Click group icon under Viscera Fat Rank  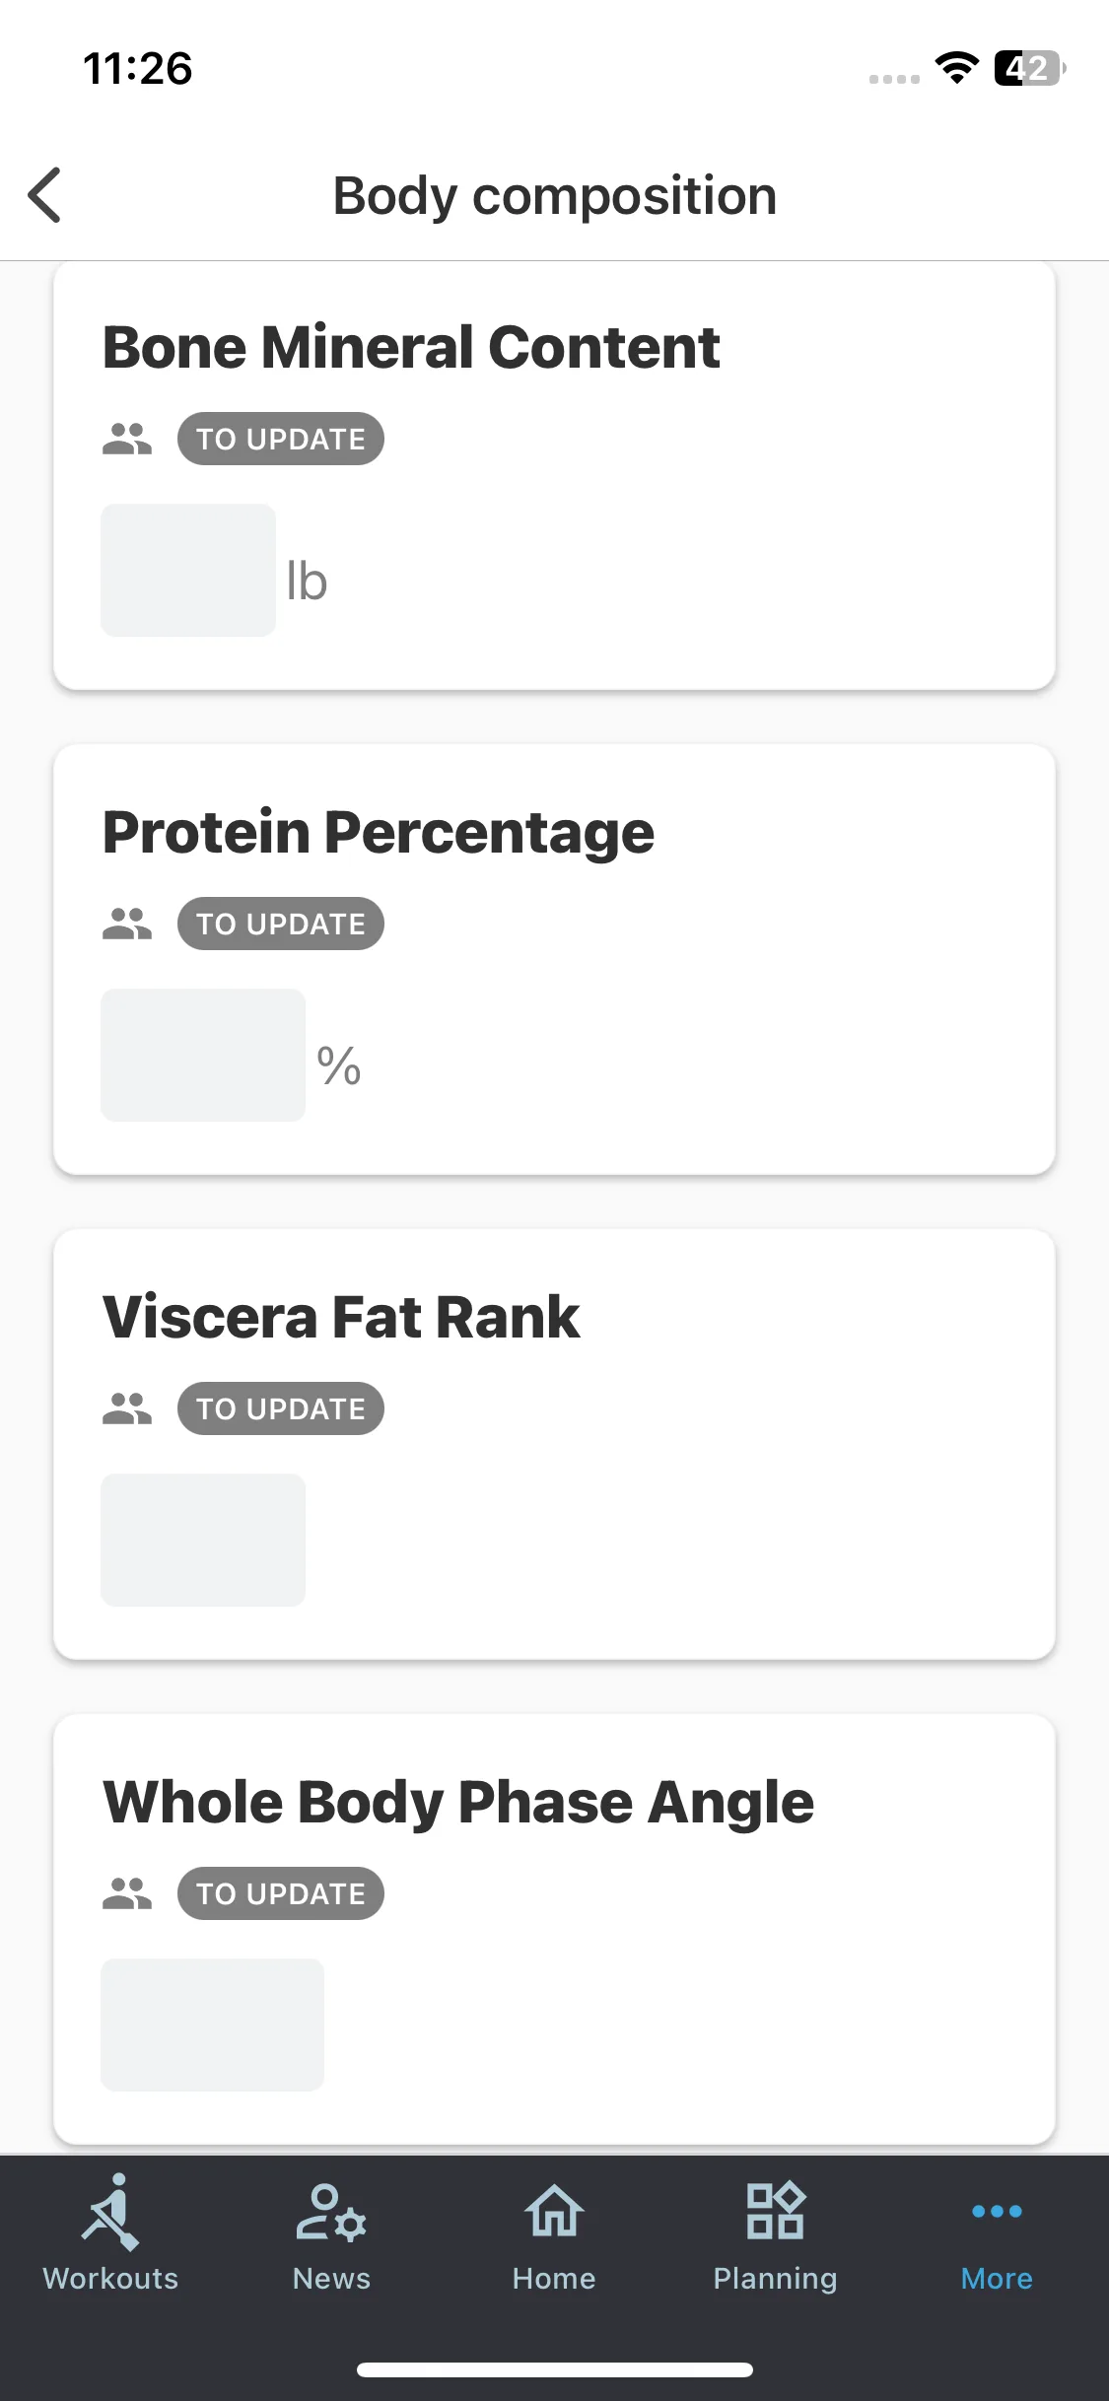click(x=127, y=1408)
